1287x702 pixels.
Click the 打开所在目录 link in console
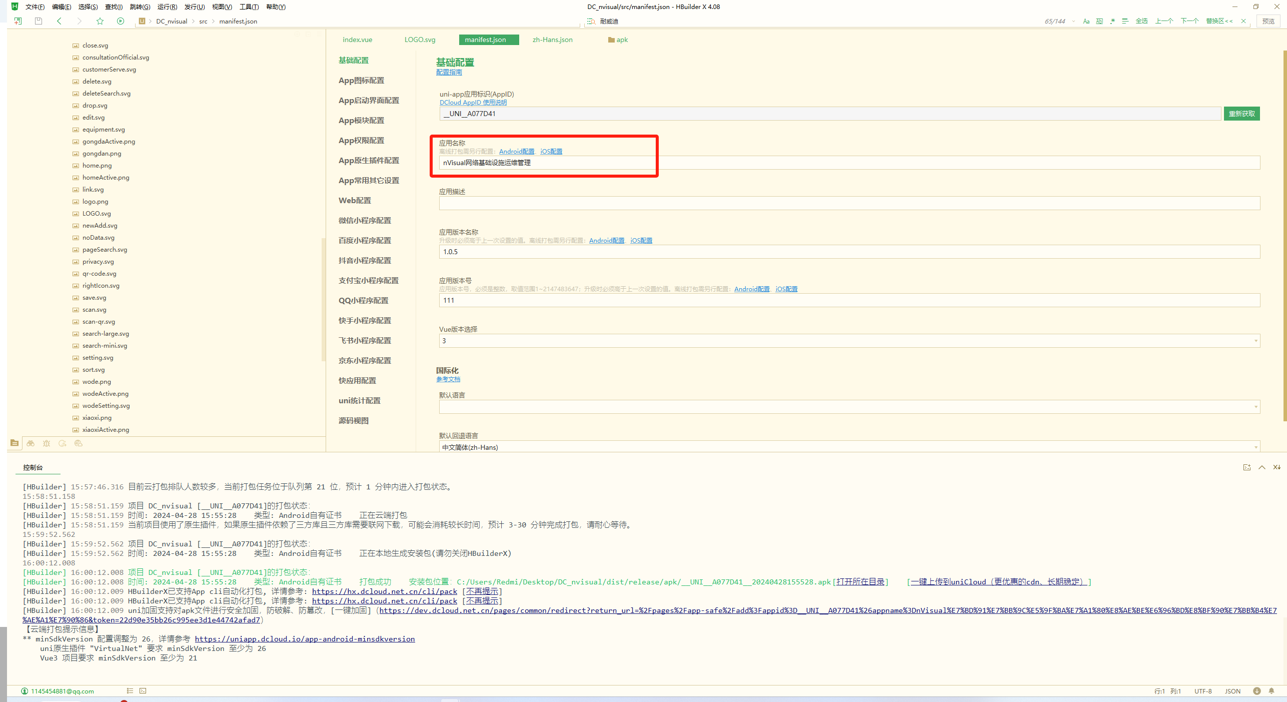pos(860,582)
